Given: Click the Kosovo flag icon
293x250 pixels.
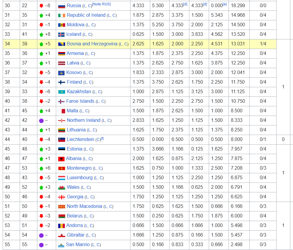Looking at the screenshot, I should point(61,73).
